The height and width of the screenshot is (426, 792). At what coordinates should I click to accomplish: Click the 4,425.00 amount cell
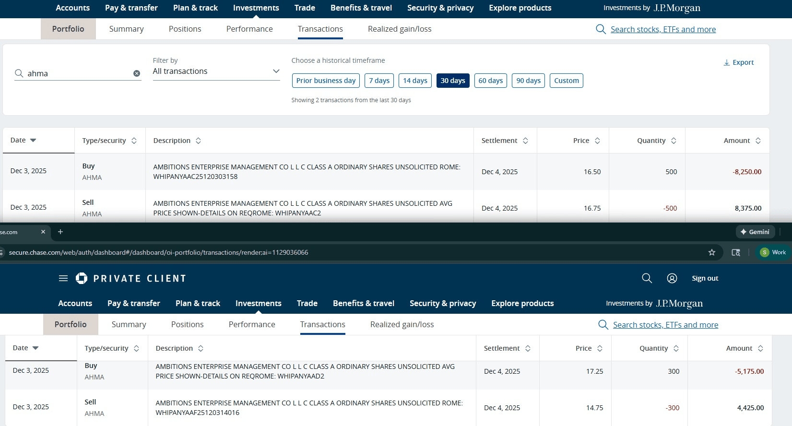click(750, 408)
